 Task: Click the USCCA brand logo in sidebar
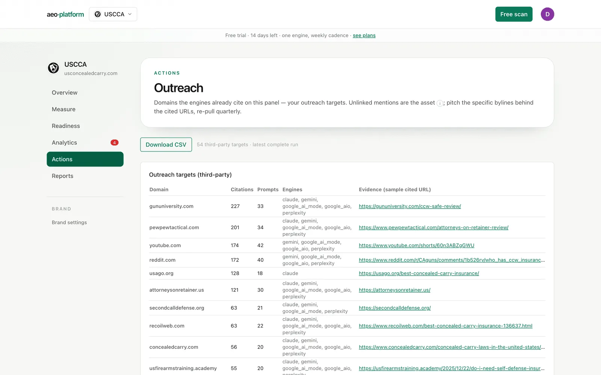53,68
